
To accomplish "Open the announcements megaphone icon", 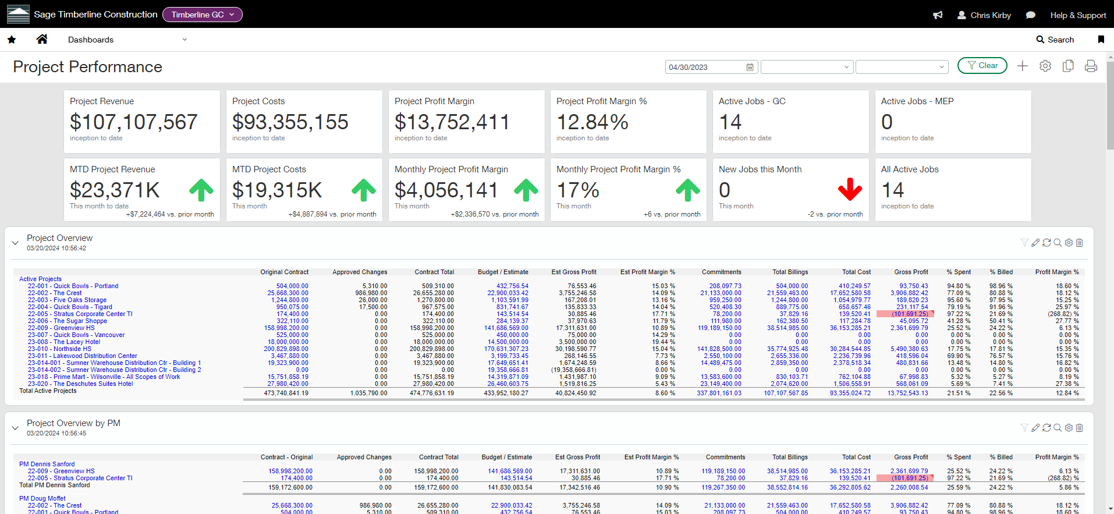I will [938, 15].
